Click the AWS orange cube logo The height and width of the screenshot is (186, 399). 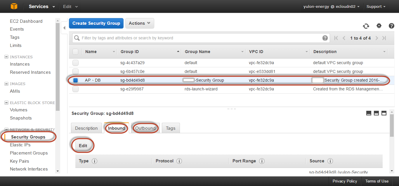tap(14, 6)
